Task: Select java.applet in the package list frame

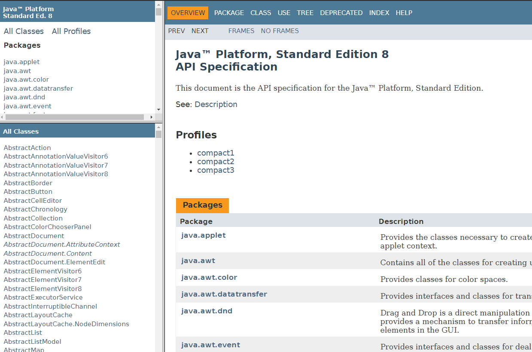Action: click(x=21, y=62)
